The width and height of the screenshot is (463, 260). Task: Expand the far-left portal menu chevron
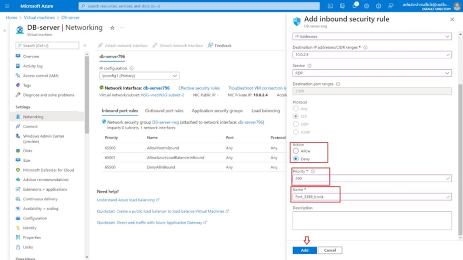tap(4, 30)
